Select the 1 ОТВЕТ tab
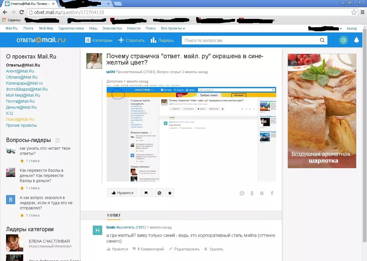Screen dimensions: 367x261 point(114,215)
